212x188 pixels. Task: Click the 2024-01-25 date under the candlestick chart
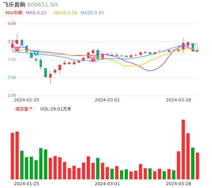(x=27, y=100)
